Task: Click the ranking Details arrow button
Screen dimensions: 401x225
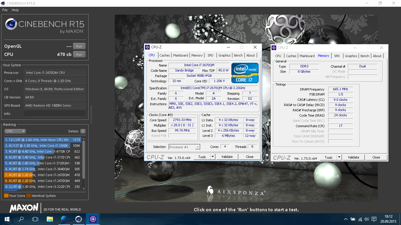Action: point(83,131)
